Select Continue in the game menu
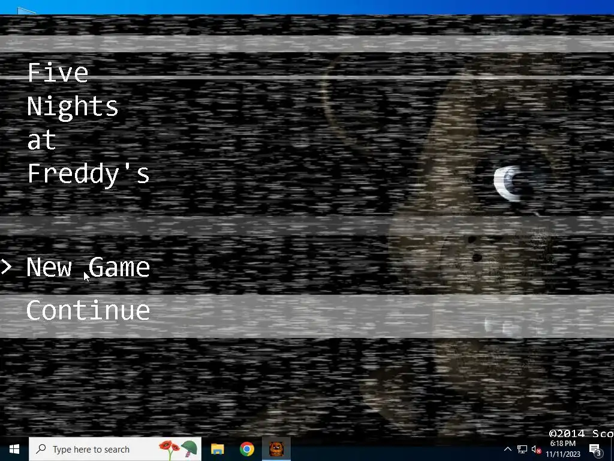The image size is (614, 461). (x=88, y=310)
